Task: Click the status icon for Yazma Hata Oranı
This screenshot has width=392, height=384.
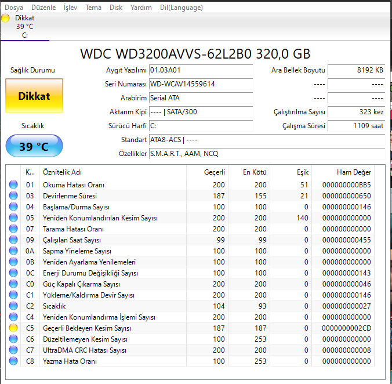Action: (13, 361)
